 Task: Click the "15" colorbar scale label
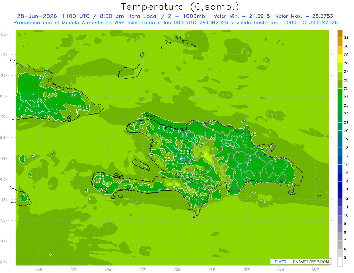tap(346, 173)
